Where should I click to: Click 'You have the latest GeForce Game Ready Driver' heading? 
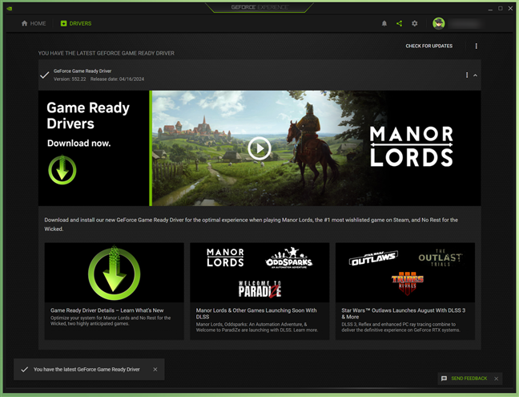(x=107, y=53)
